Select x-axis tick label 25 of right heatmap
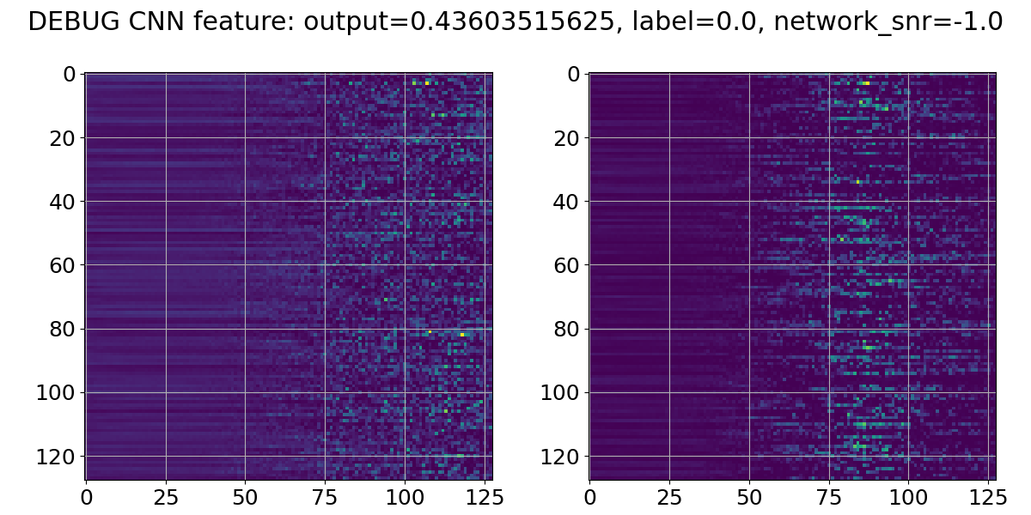The height and width of the screenshot is (515, 1031). click(x=670, y=496)
